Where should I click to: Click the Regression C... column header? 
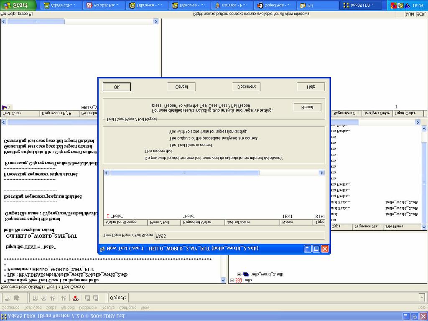346,113
